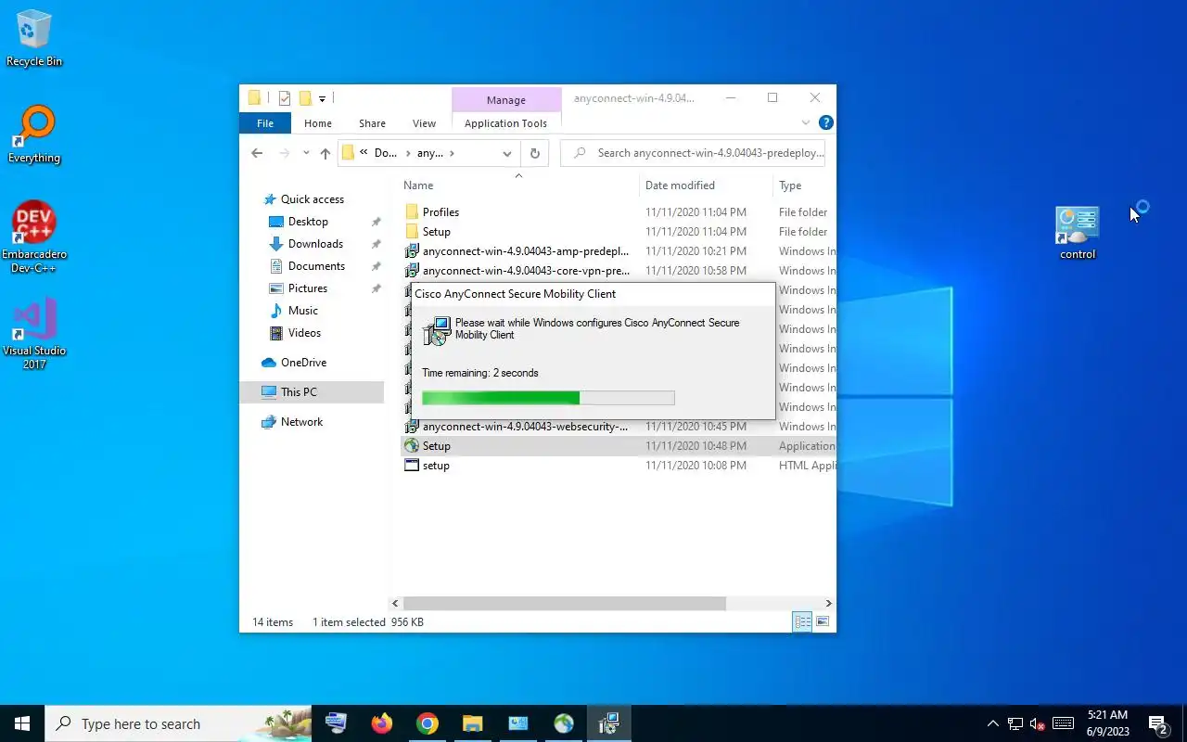Open the notifications action center icon
The width and height of the screenshot is (1187, 742).
(1157, 723)
